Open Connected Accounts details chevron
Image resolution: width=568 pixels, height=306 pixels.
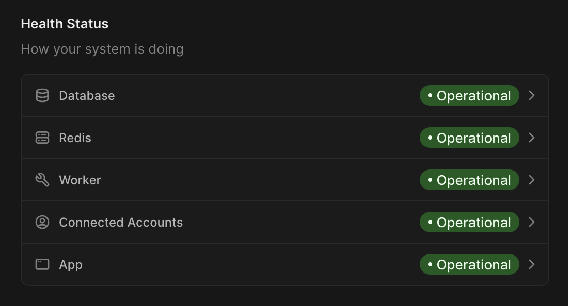coord(532,223)
